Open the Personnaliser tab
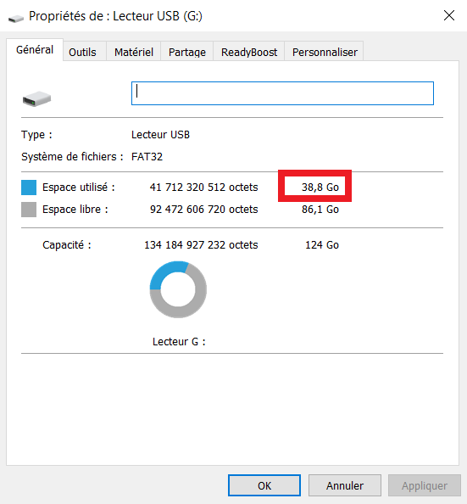 pyautogui.click(x=325, y=52)
